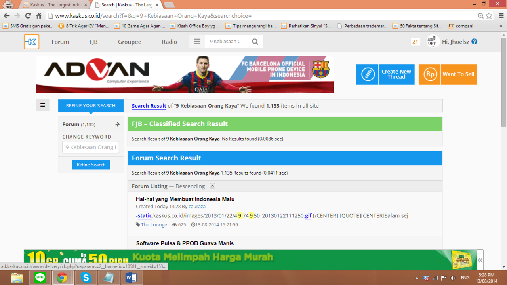This screenshot has width=507, height=285.
Task: Open user cauraza profile link
Action: [x=197, y=206]
